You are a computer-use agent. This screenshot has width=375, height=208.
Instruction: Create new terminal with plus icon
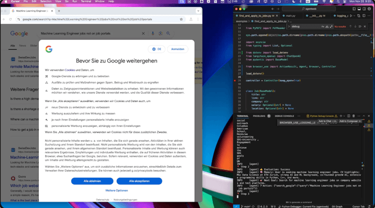pyautogui.click(x=341, y=116)
